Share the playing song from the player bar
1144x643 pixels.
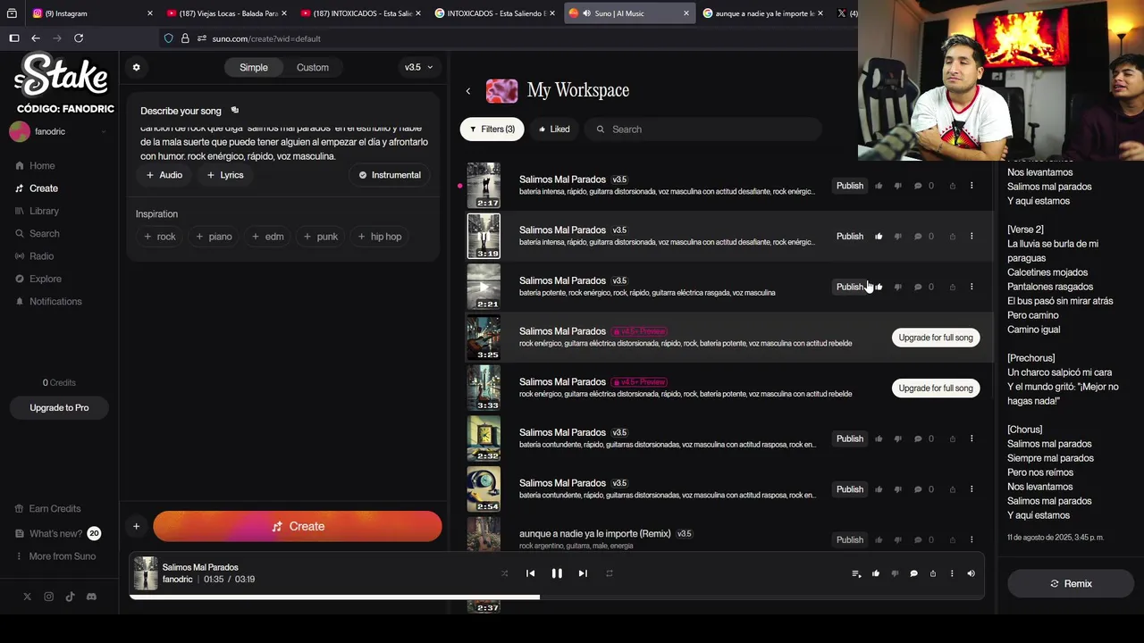pyautogui.click(x=933, y=573)
